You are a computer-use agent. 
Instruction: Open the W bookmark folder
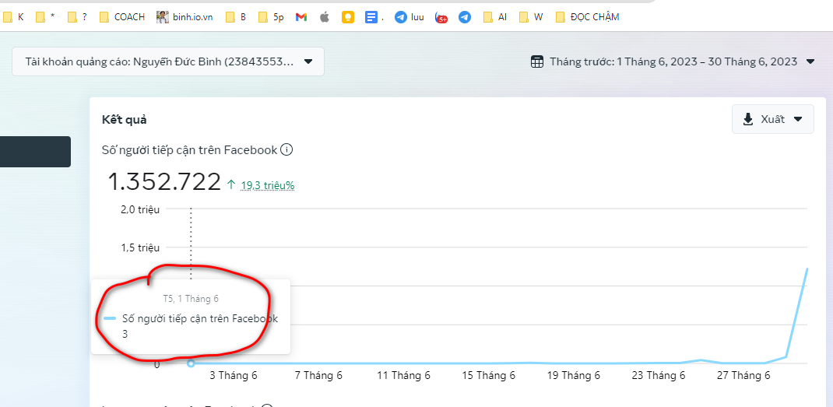[x=531, y=17]
